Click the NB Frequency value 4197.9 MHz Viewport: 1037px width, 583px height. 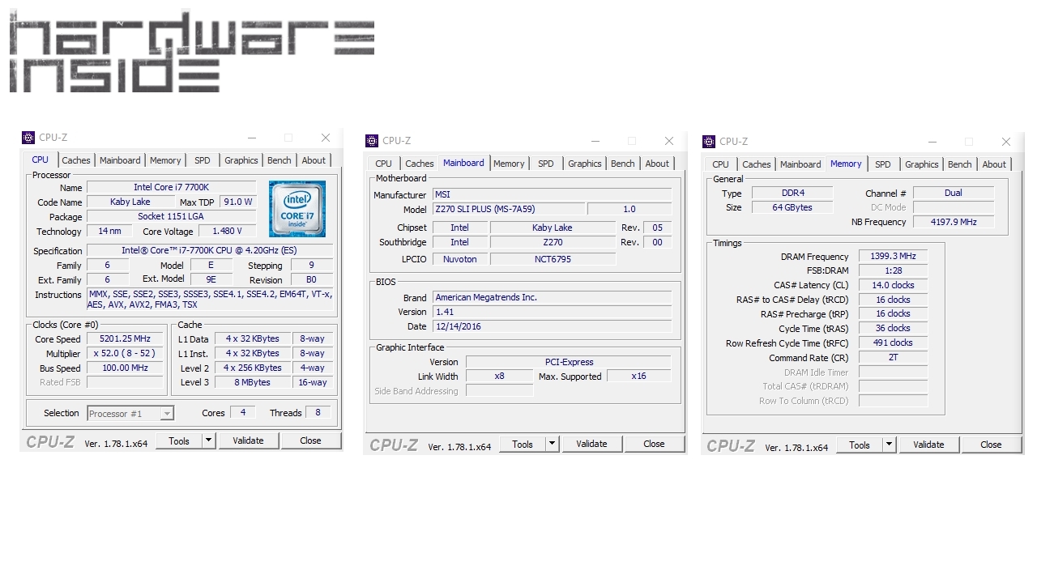[x=954, y=222]
